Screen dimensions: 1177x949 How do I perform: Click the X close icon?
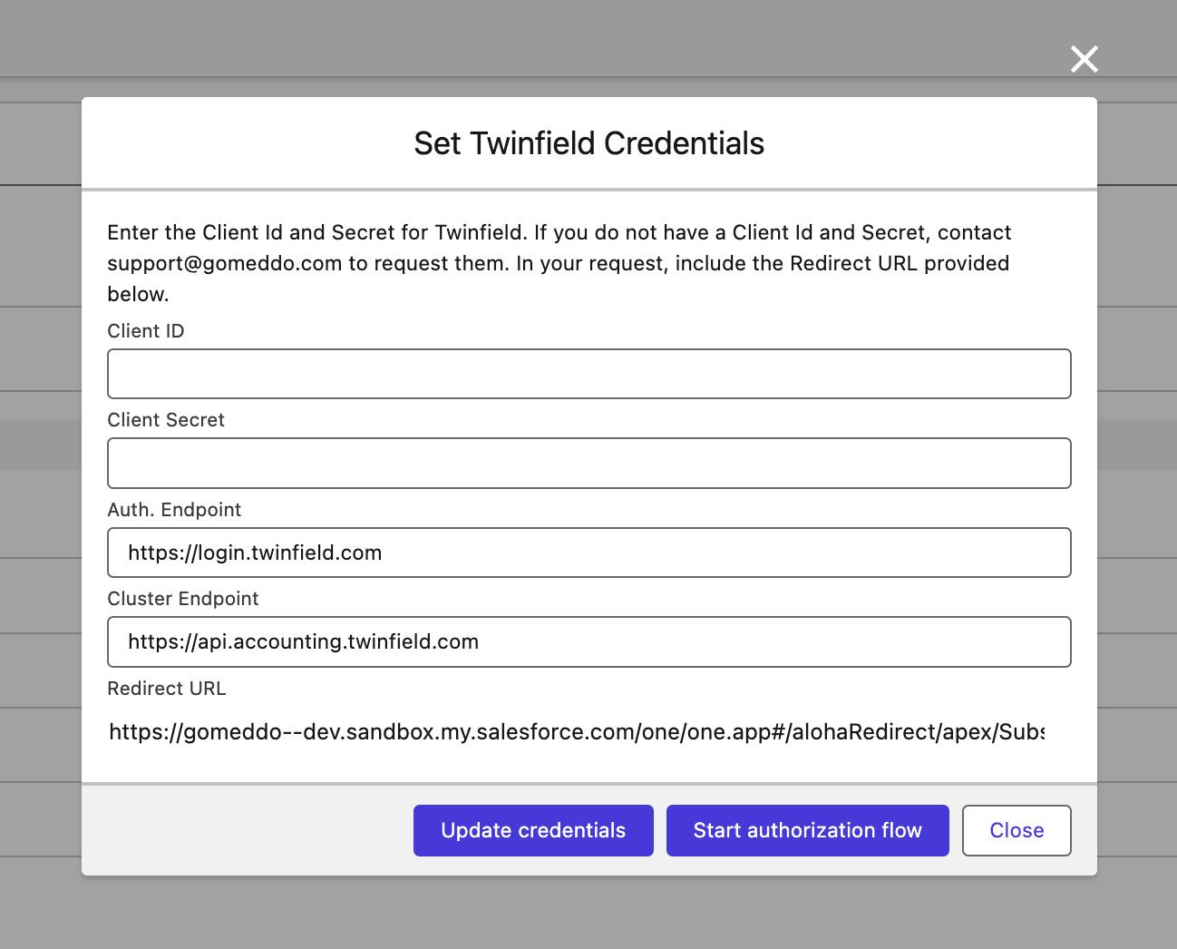pos(1084,58)
